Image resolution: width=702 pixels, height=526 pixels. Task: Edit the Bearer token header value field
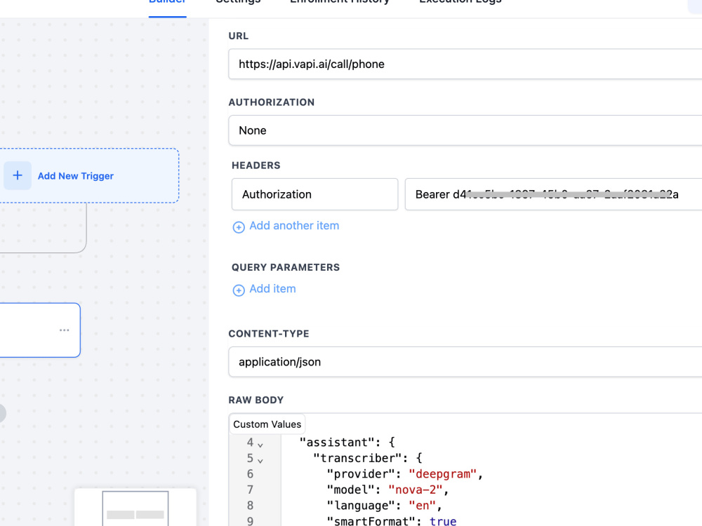tap(553, 194)
